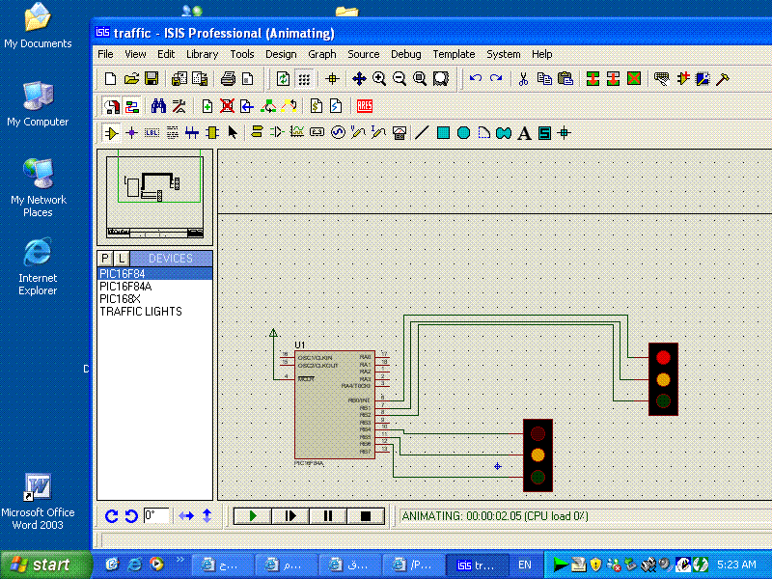Screen dimensions: 772x579
Task: Select the 2D box drawing tool
Action: (x=443, y=133)
